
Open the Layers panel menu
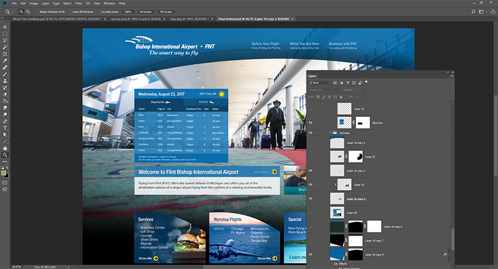tap(452, 76)
